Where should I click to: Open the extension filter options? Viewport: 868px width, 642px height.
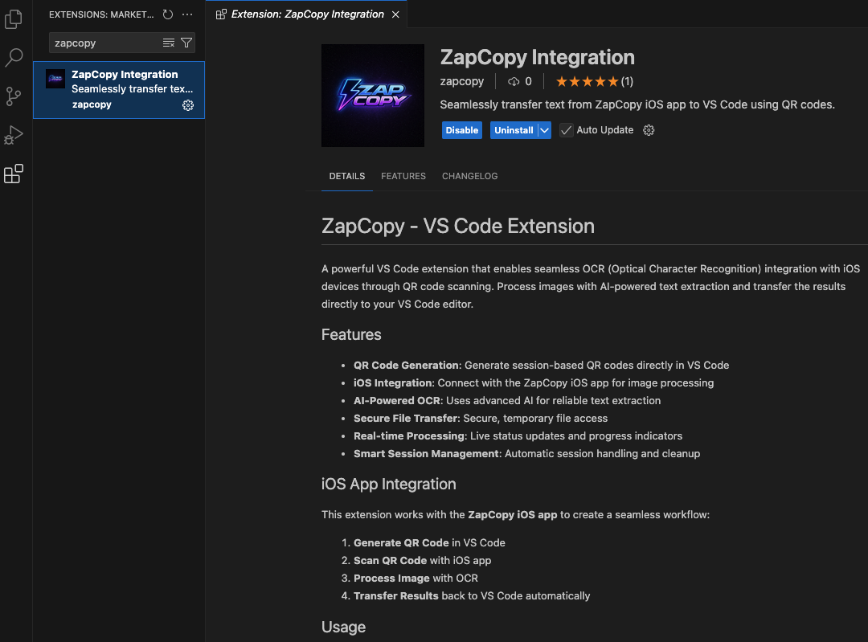point(186,43)
